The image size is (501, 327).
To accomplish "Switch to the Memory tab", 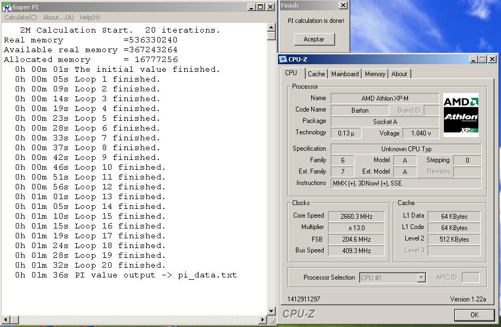I will [375, 74].
